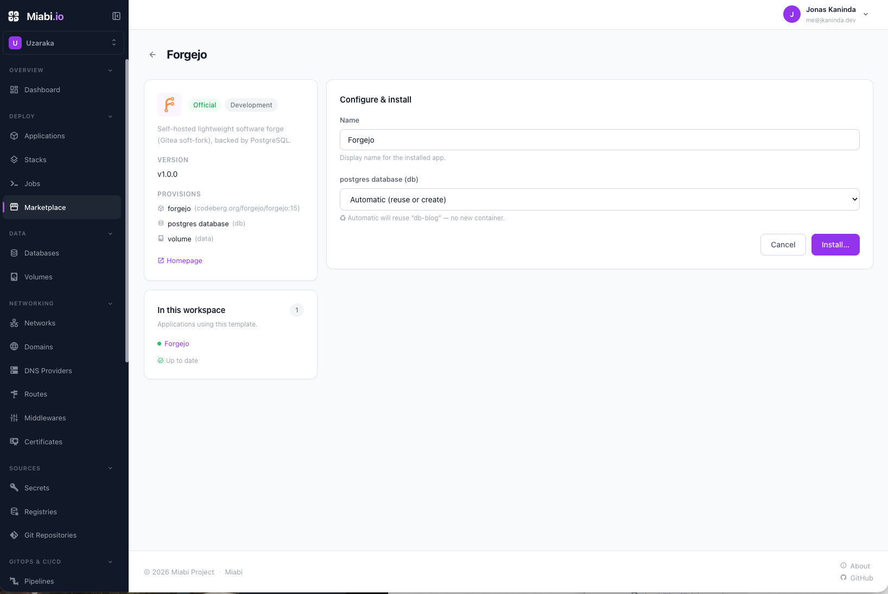Open the Secrets key icon
The image size is (888, 594).
pyautogui.click(x=14, y=488)
